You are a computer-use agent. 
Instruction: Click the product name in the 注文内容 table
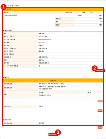click(x=11, y=15)
